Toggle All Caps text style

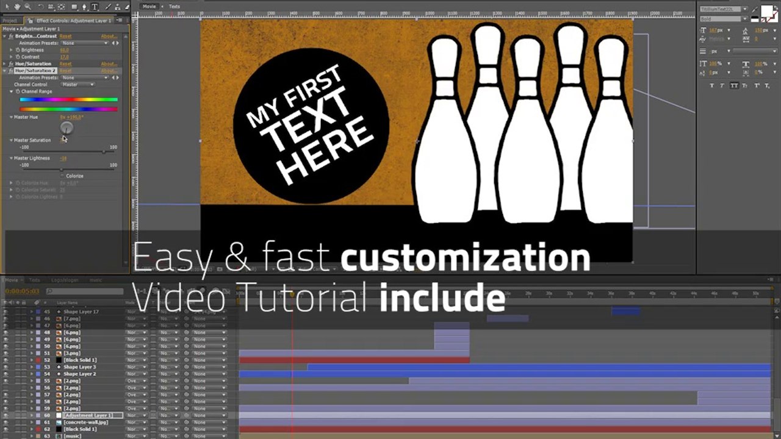click(734, 85)
